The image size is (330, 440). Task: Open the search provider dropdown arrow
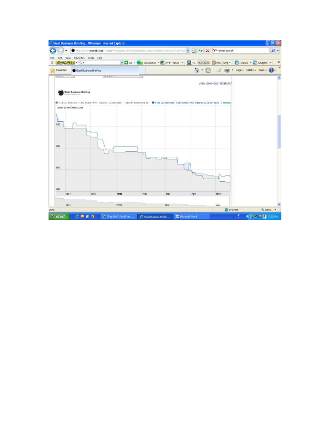(278, 51)
